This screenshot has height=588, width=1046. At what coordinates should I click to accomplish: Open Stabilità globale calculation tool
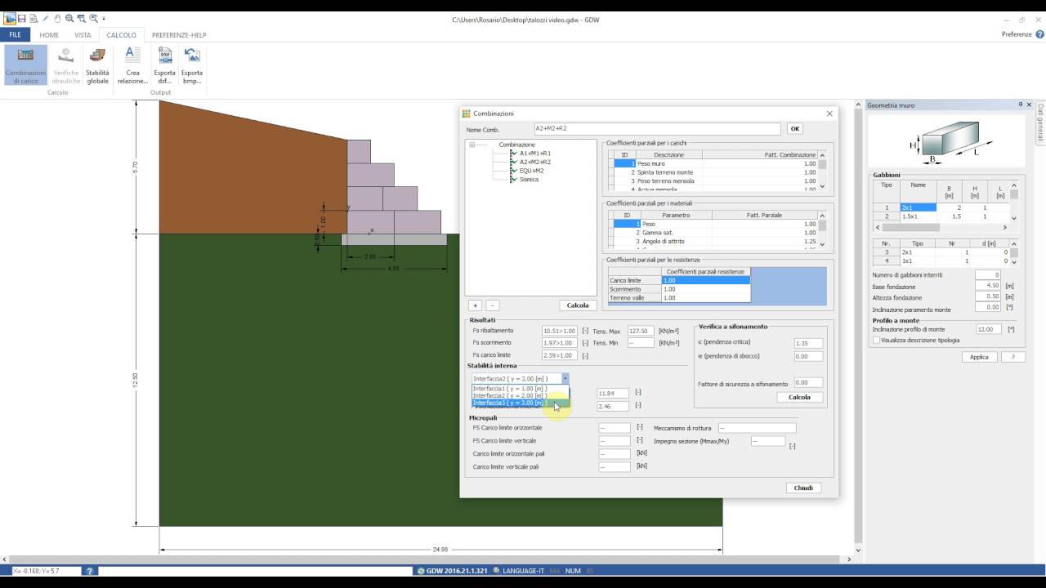(x=97, y=65)
